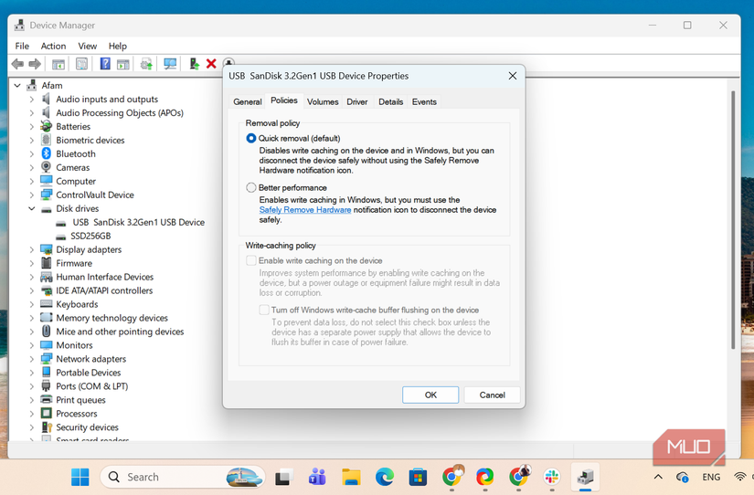
Task: Select Better performance radio button
Action: [x=251, y=188]
